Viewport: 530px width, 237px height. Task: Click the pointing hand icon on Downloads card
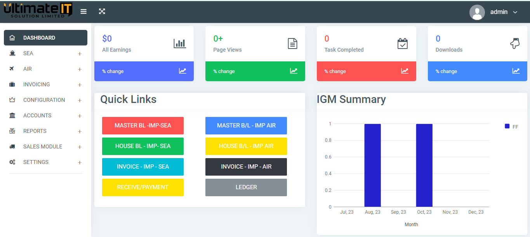point(514,44)
